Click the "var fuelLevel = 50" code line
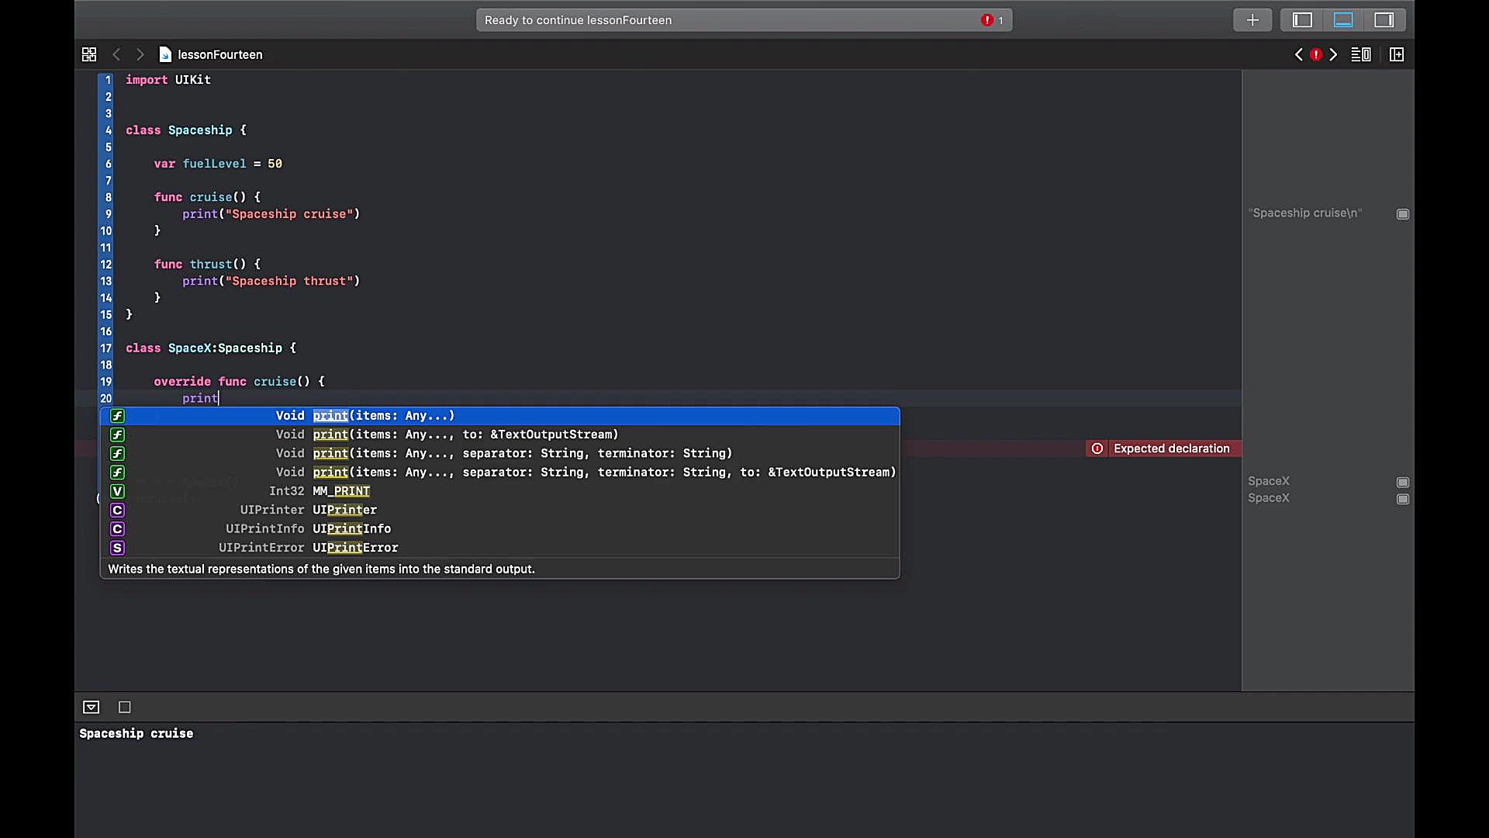Image resolution: width=1489 pixels, height=838 pixels. [x=218, y=164]
